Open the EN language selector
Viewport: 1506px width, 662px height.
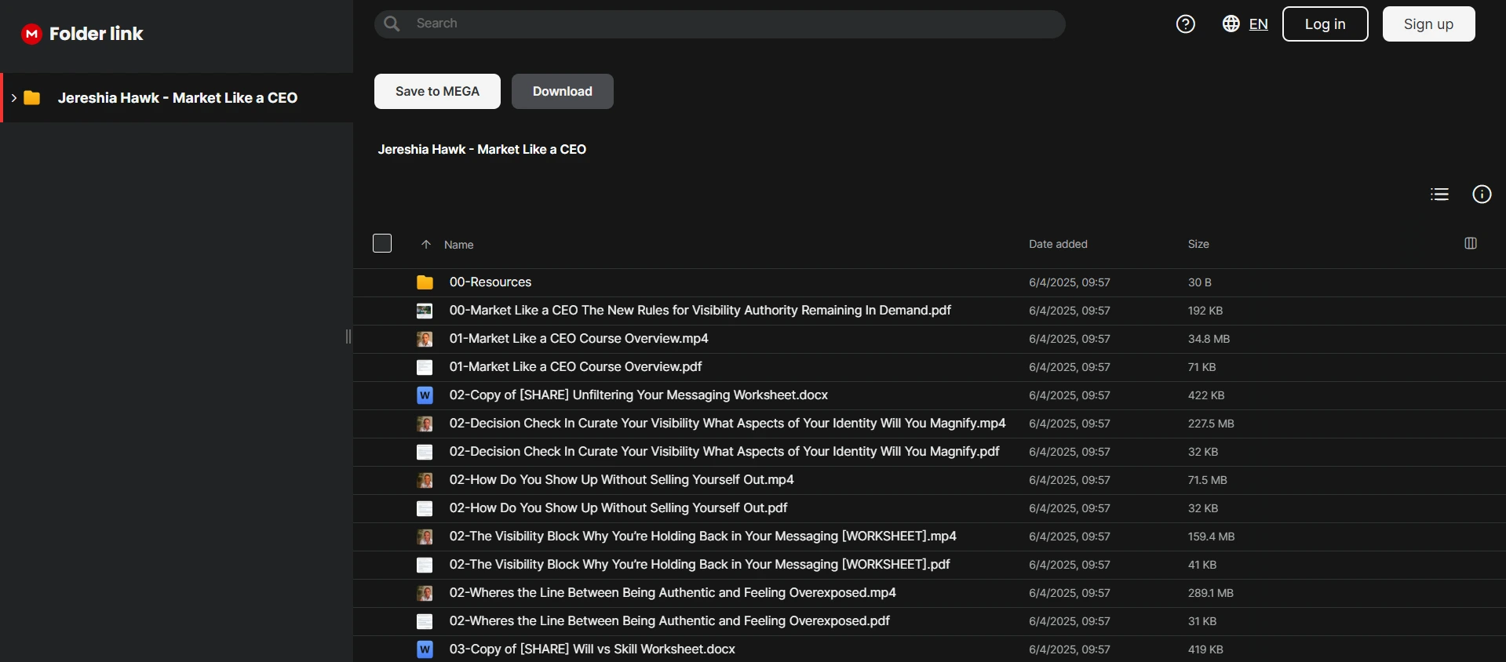(1258, 24)
